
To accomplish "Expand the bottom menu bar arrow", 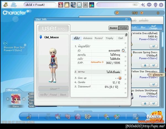I will pyautogui.click(x=83, y=111).
